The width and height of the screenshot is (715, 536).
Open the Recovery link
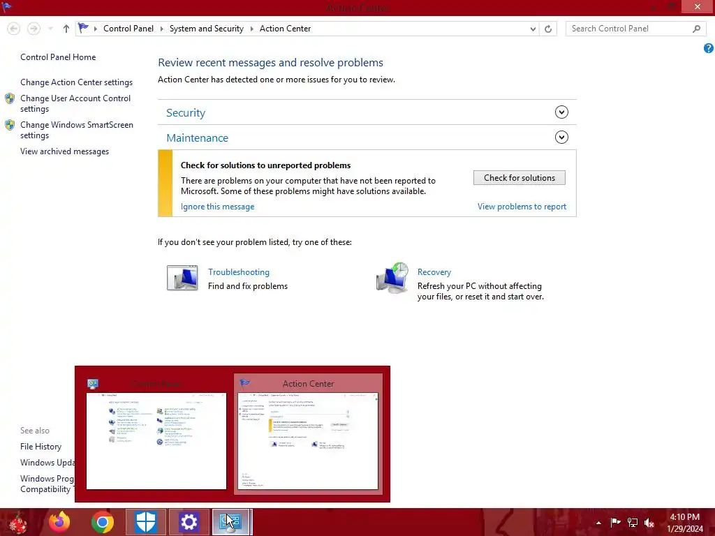[434, 272]
